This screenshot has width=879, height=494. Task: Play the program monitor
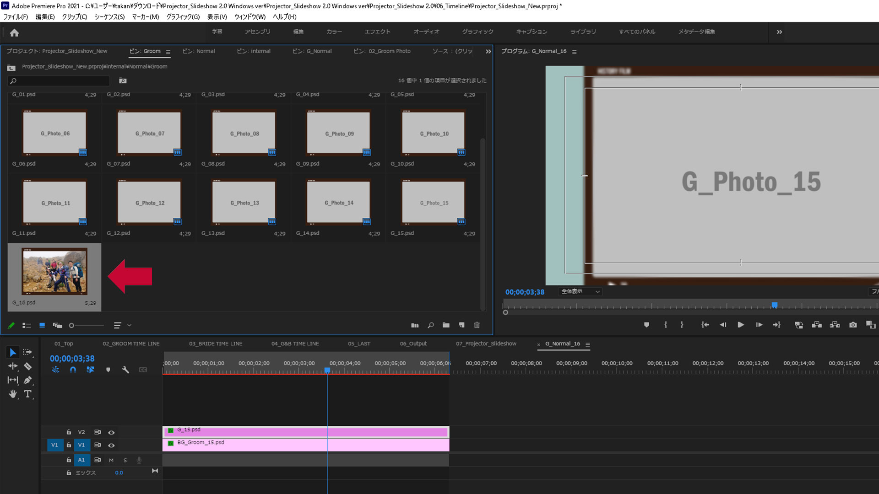[741, 325]
